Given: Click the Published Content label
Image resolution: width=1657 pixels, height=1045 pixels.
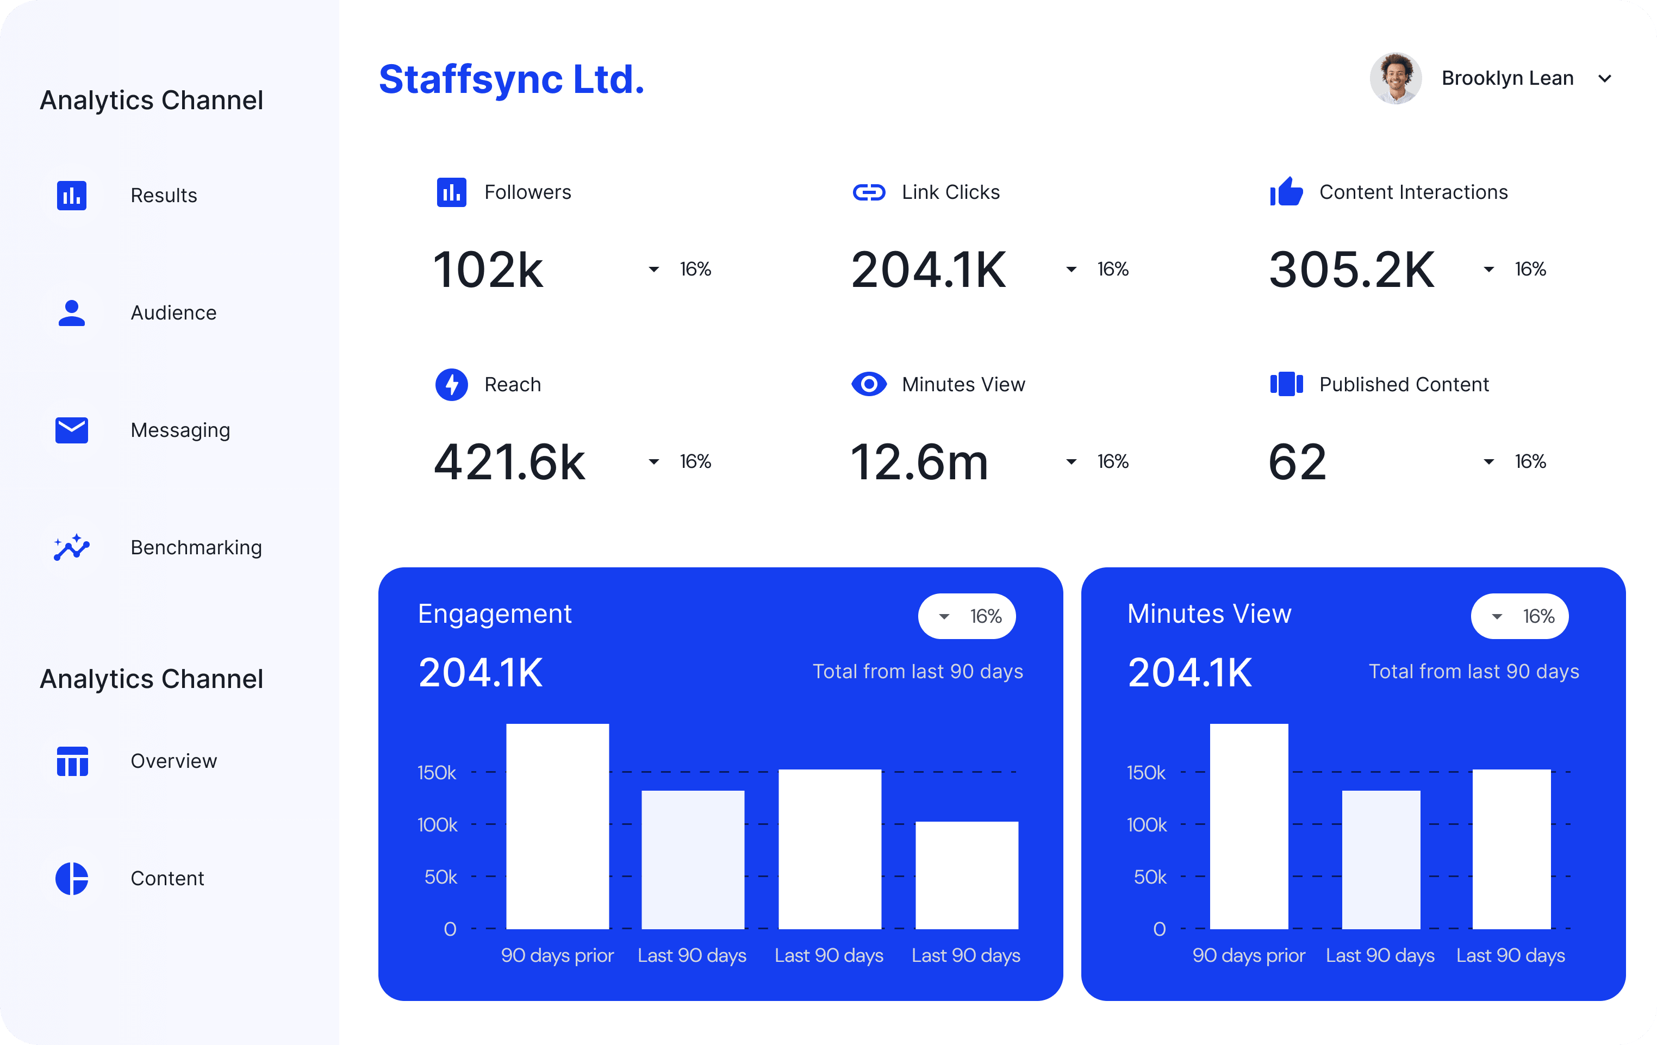Looking at the screenshot, I should point(1403,385).
